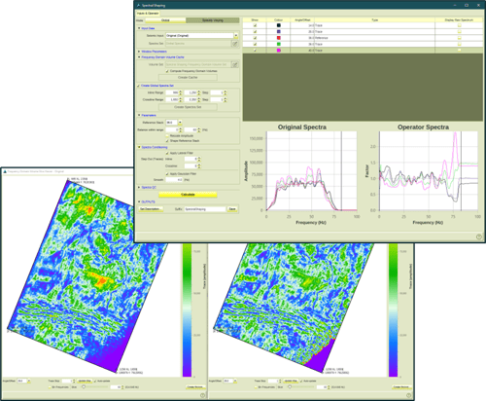Viewport: 486px width, 401px height.
Task: Collapse the OUTPUTS section
Action: tap(139, 201)
